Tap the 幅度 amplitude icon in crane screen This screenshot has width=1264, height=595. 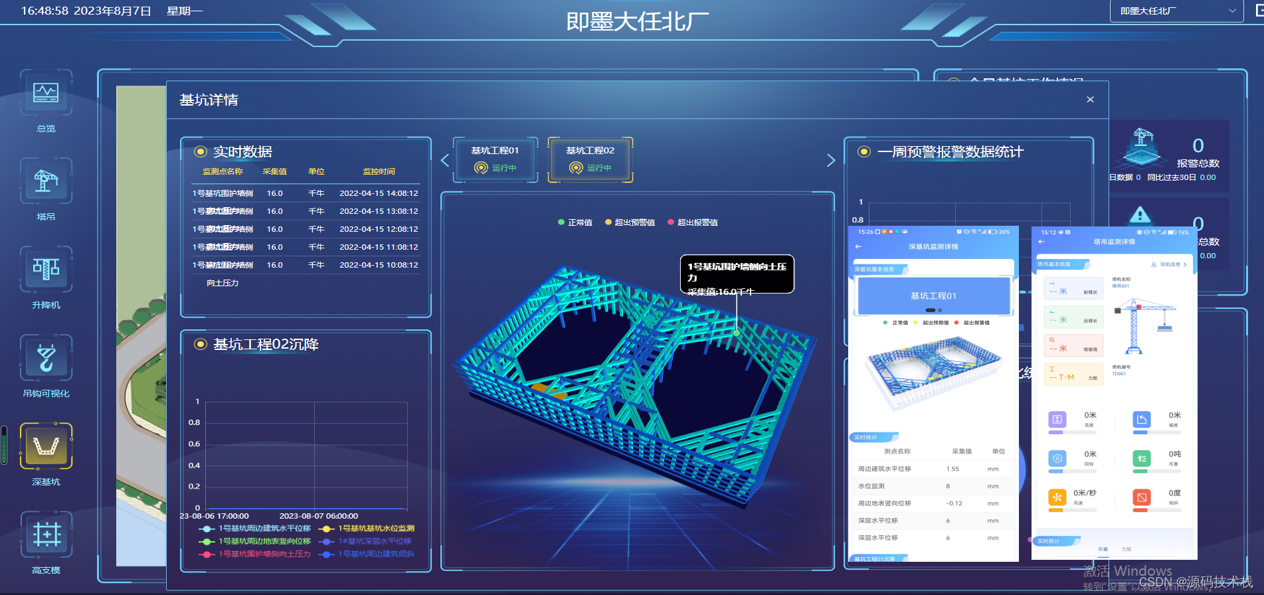(1141, 419)
